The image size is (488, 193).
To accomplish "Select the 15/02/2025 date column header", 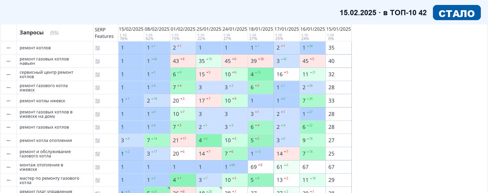I will click(131, 29).
